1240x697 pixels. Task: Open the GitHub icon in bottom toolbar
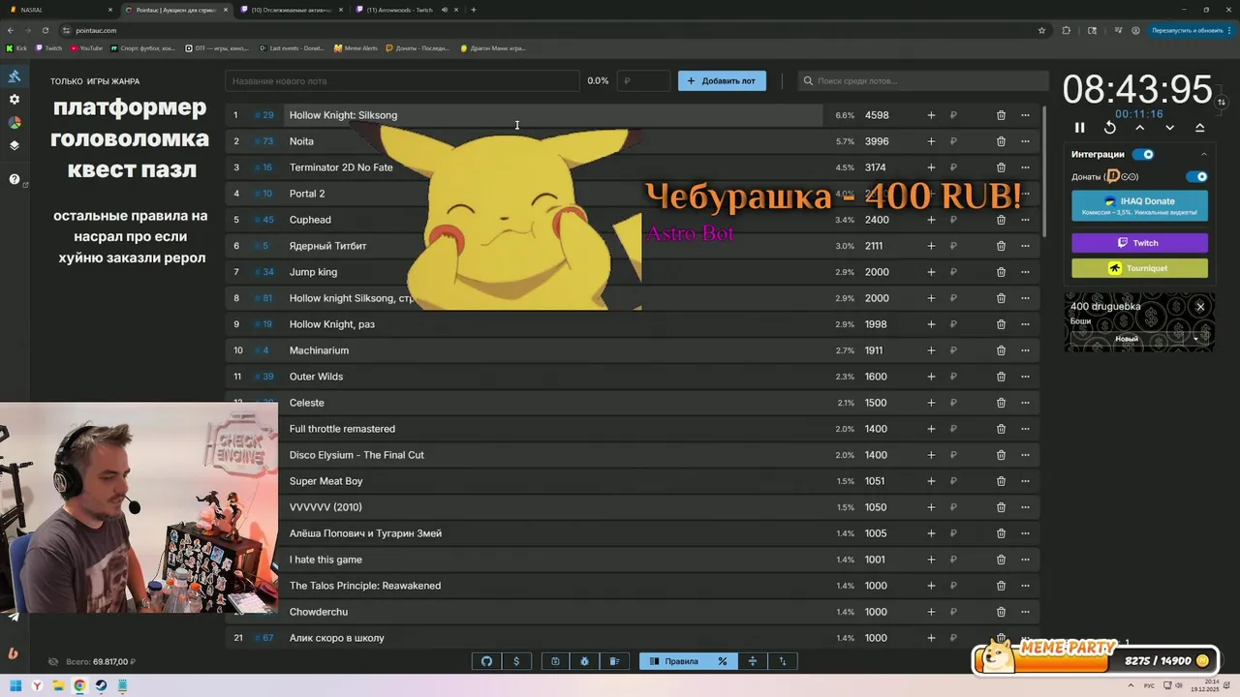click(x=487, y=661)
